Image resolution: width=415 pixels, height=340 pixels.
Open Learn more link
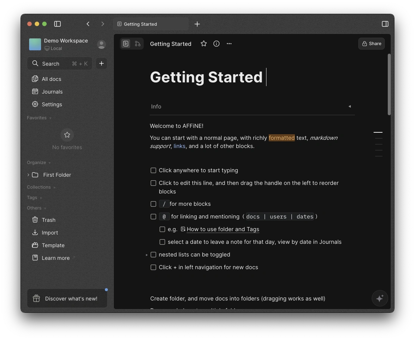(x=56, y=258)
